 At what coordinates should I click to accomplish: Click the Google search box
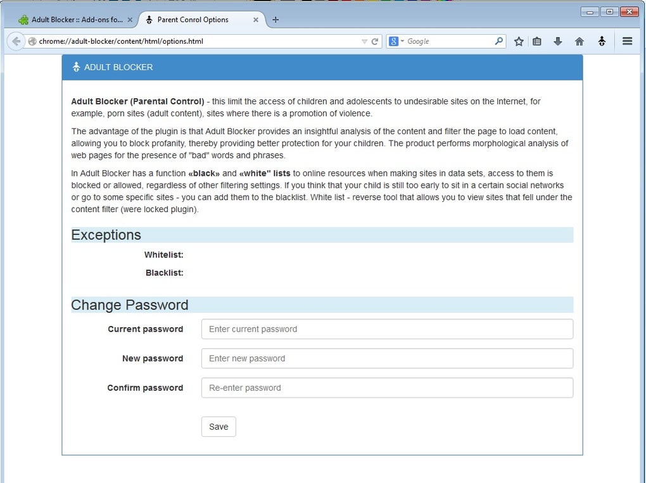[x=448, y=41]
